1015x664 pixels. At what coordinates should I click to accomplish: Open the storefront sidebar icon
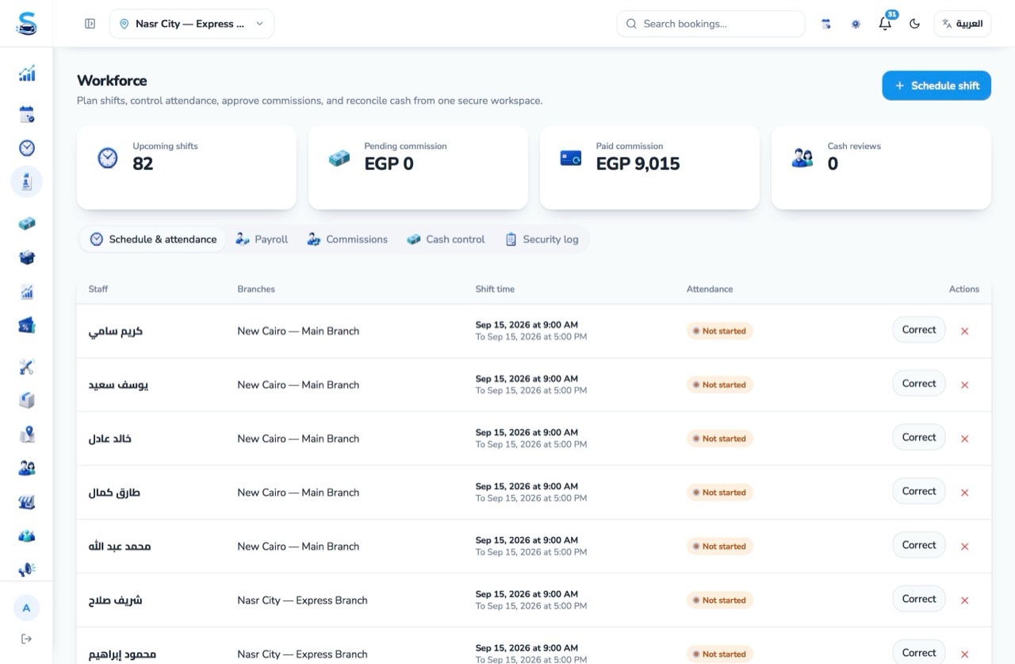pyautogui.click(x=27, y=502)
